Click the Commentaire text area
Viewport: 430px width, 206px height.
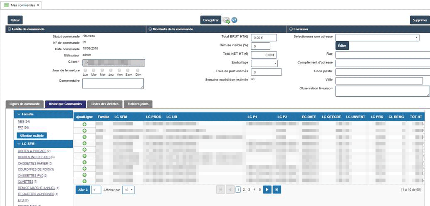[113, 83]
